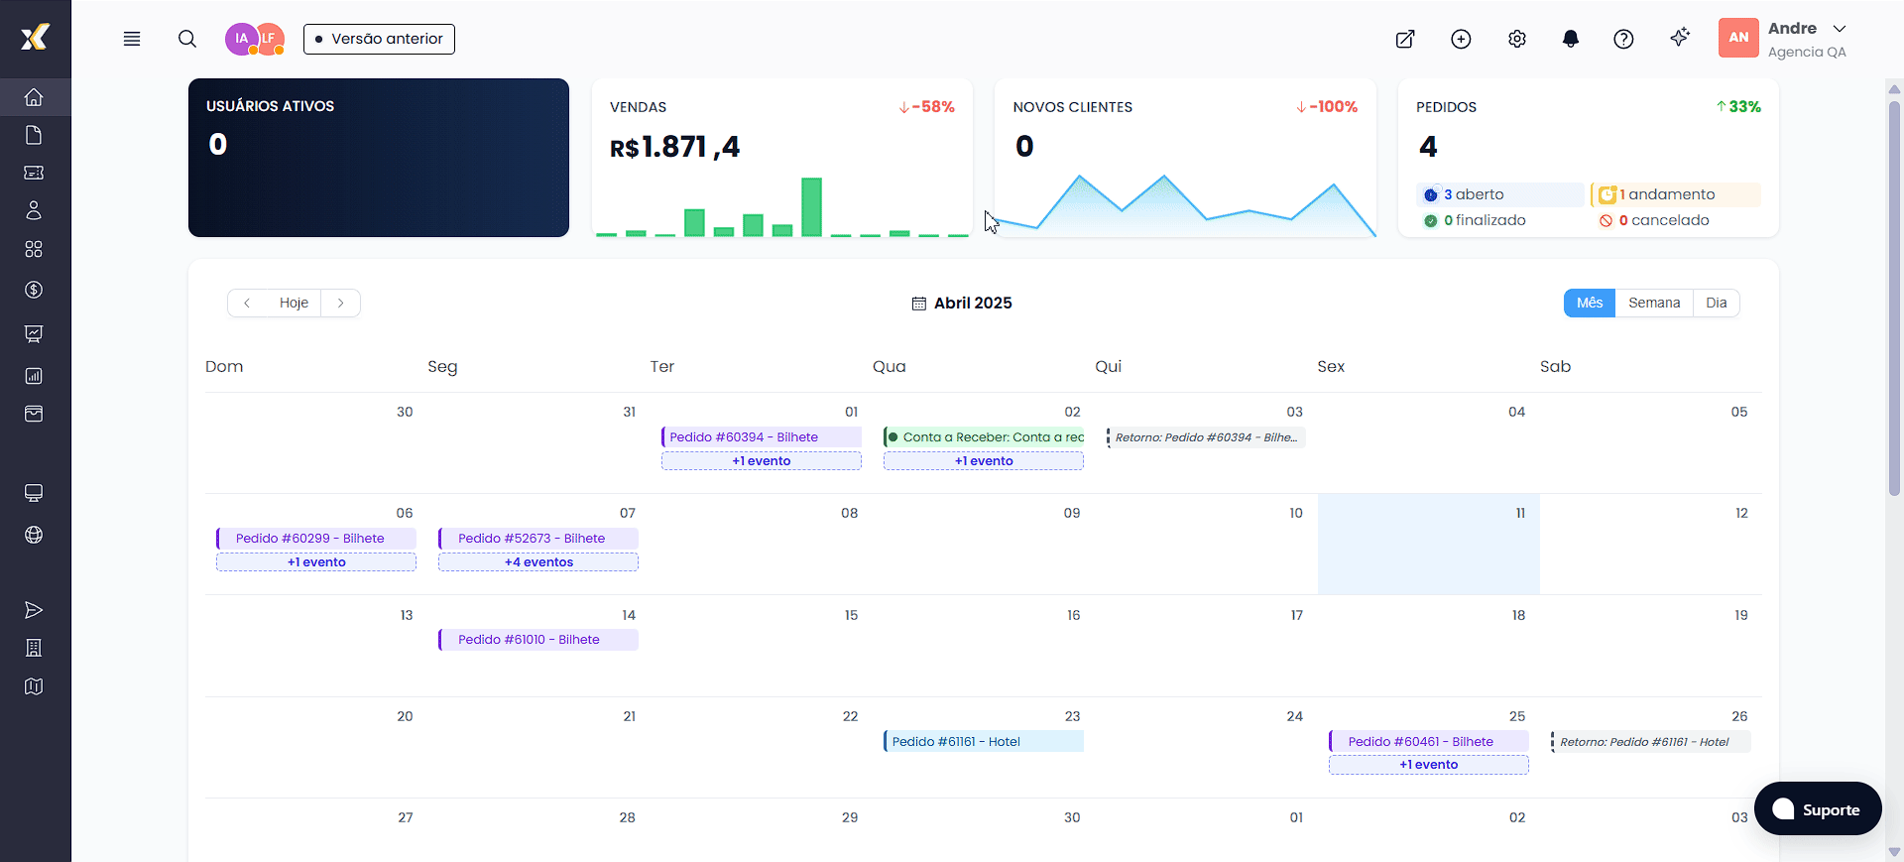Click the paper plane send sidebar icon
The height and width of the screenshot is (862, 1904).
[x=34, y=610]
